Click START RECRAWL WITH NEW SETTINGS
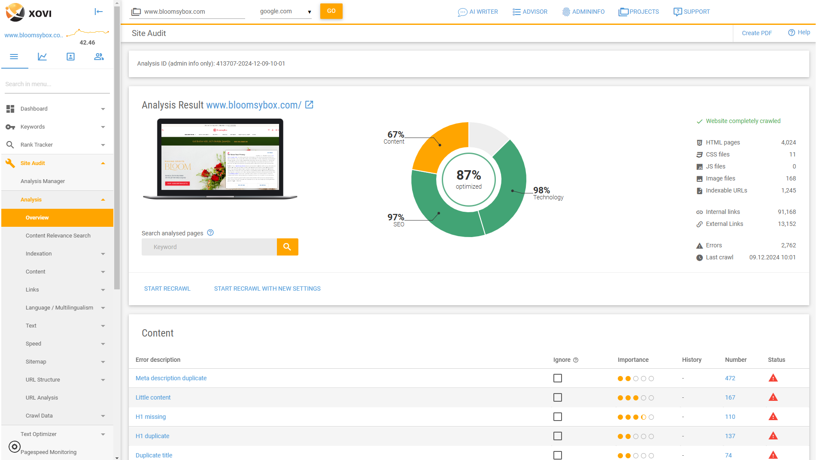The height and width of the screenshot is (460, 817). tap(267, 289)
